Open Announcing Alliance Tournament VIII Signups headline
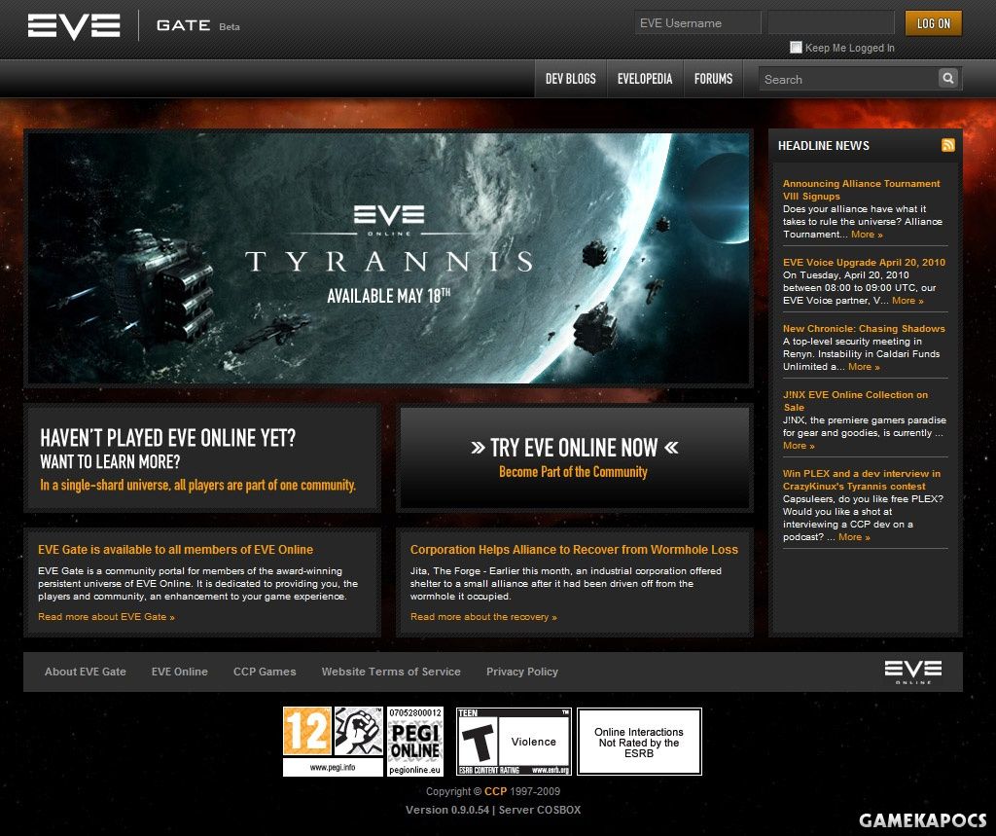 (x=861, y=189)
